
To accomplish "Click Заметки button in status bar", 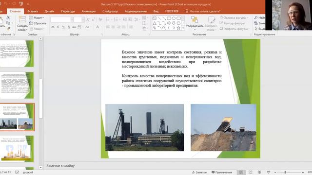I will 199,173.
